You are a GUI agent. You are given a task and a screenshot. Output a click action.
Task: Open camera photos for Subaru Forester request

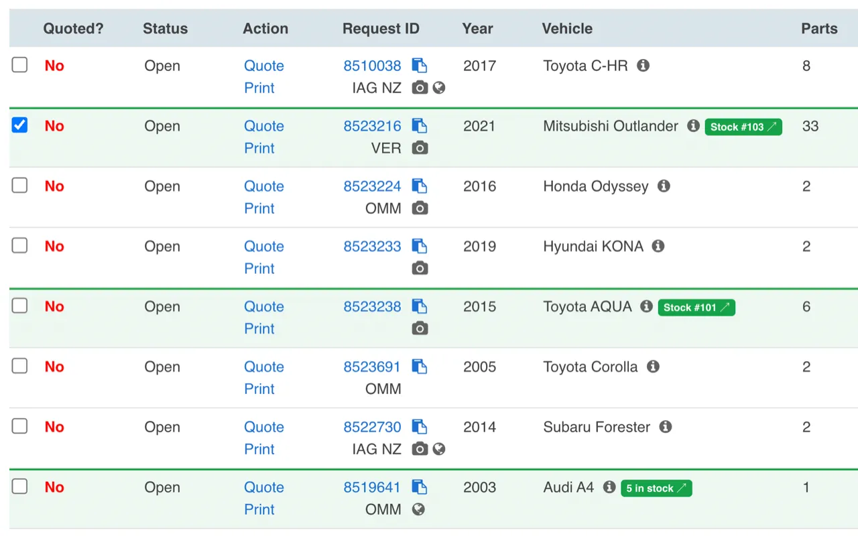(420, 450)
